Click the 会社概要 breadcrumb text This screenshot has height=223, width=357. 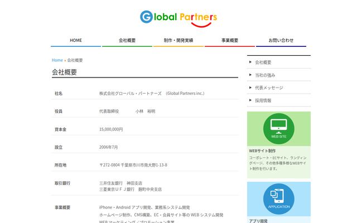tap(75, 60)
